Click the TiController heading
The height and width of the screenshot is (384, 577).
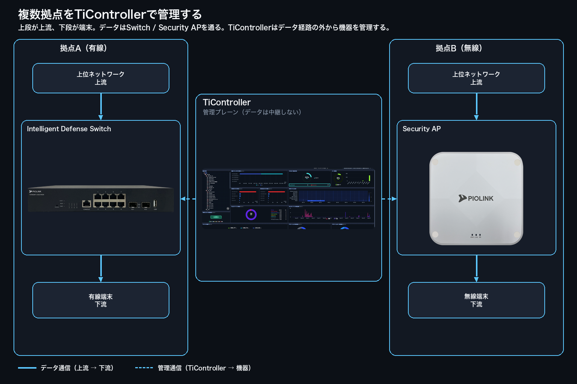(x=227, y=102)
